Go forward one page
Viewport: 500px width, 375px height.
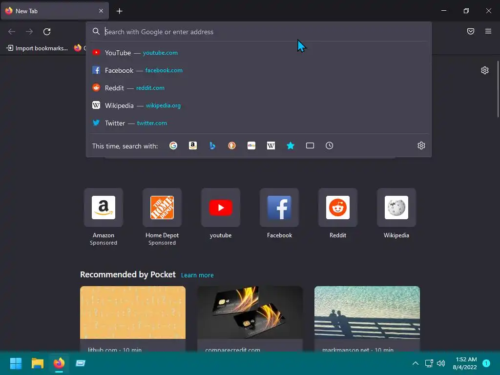coord(29,32)
